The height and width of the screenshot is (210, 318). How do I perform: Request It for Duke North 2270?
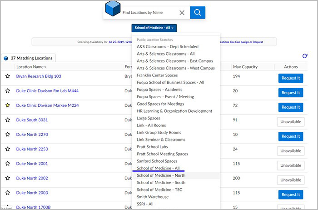tap(291, 136)
